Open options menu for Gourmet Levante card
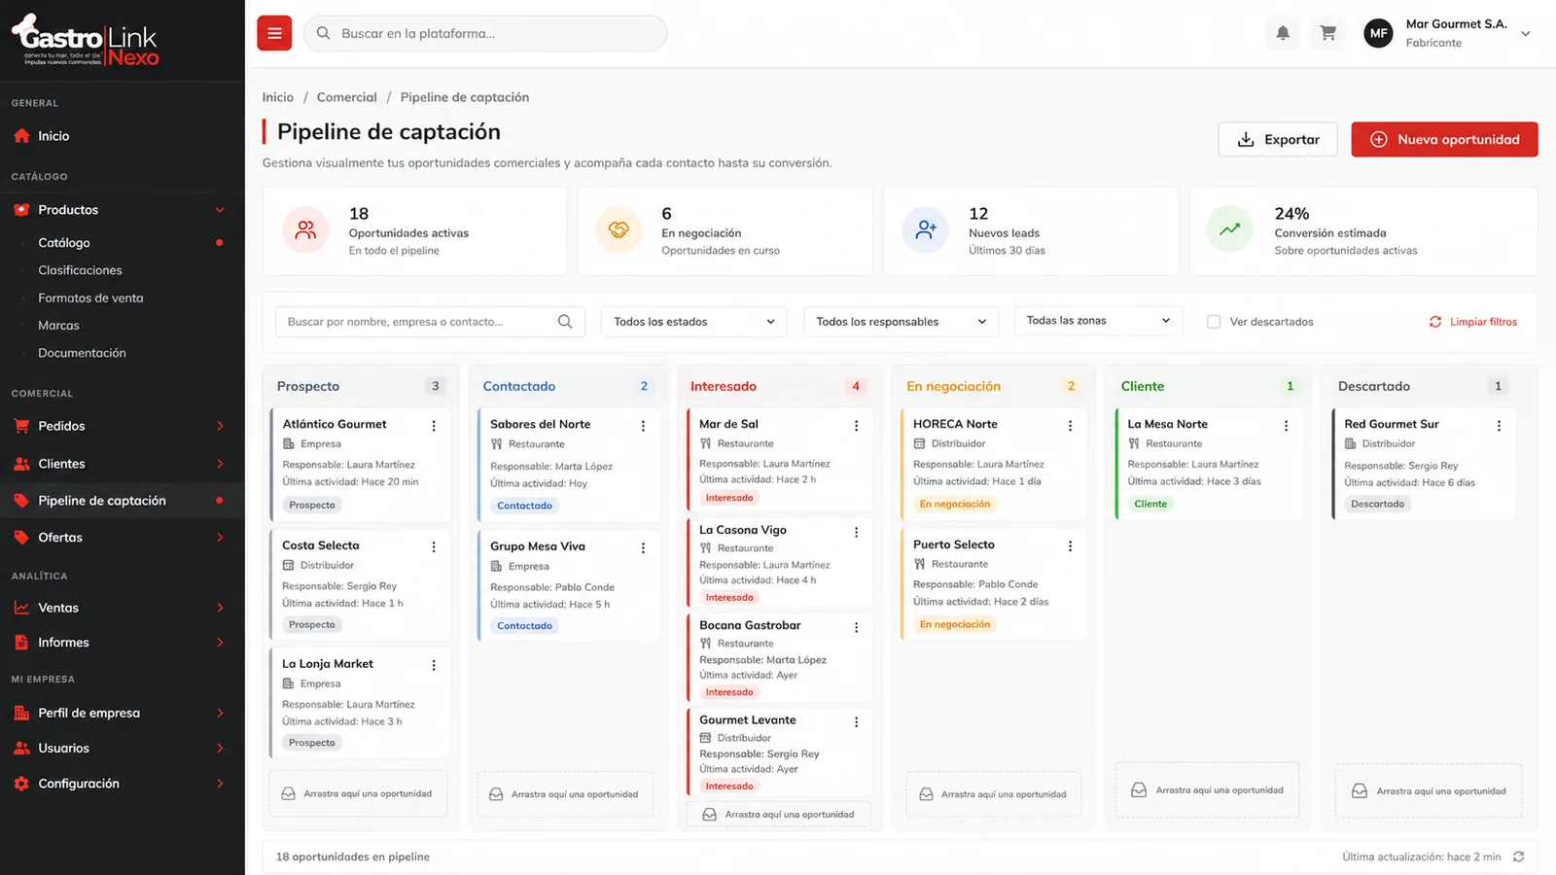Viewport: 1556px width, 875px height. pos(856,722)
